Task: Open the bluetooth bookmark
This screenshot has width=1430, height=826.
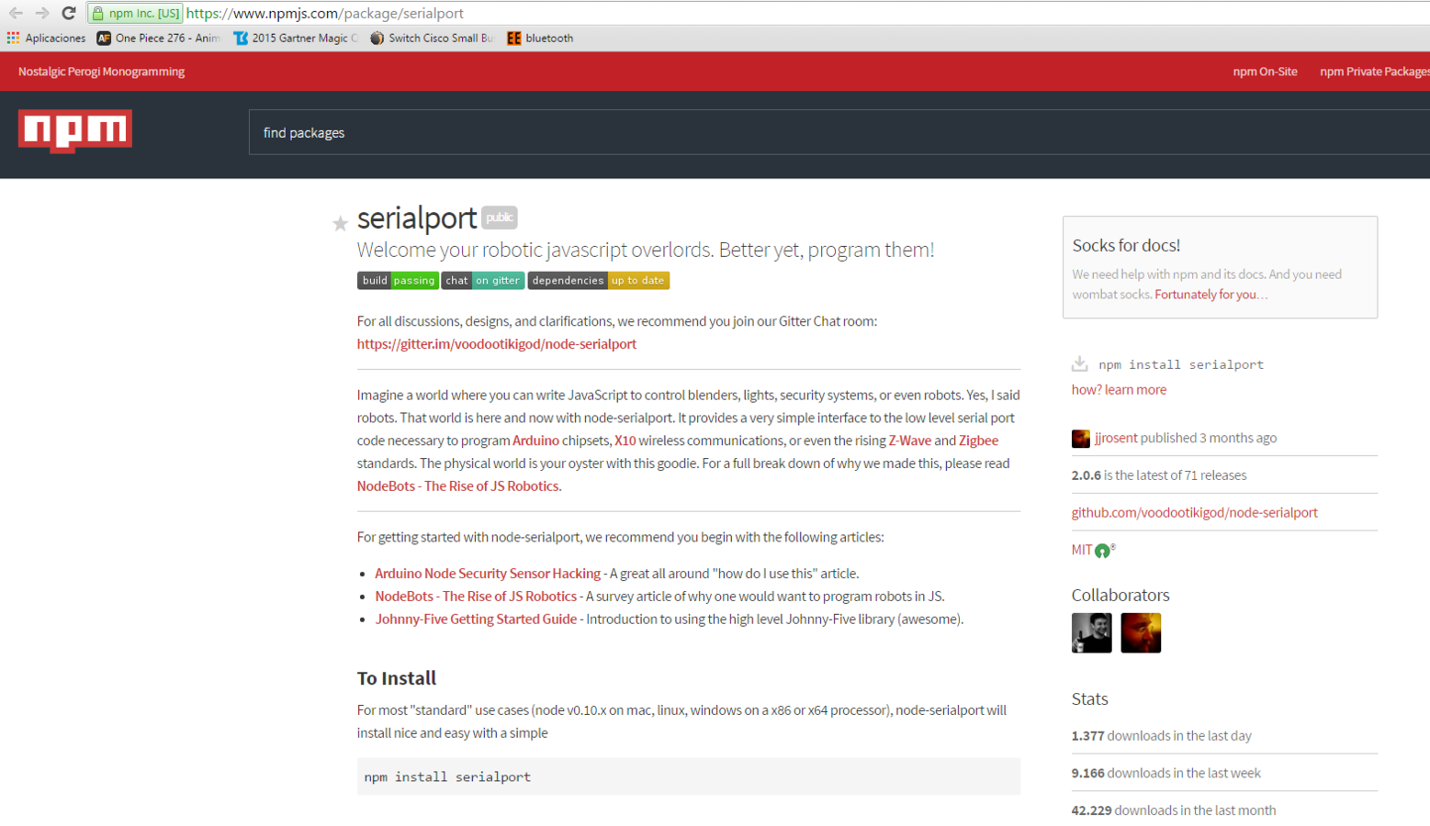Action: (540, 38)
